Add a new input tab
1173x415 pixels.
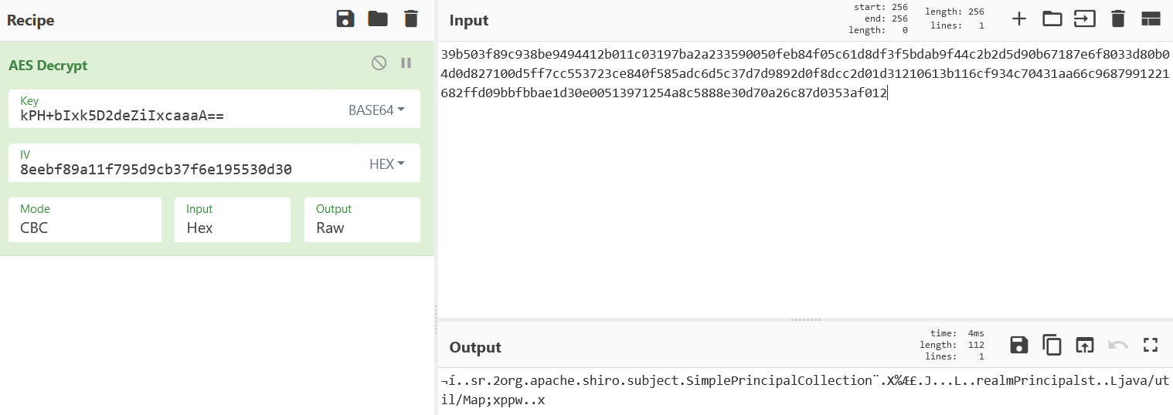1019,19
